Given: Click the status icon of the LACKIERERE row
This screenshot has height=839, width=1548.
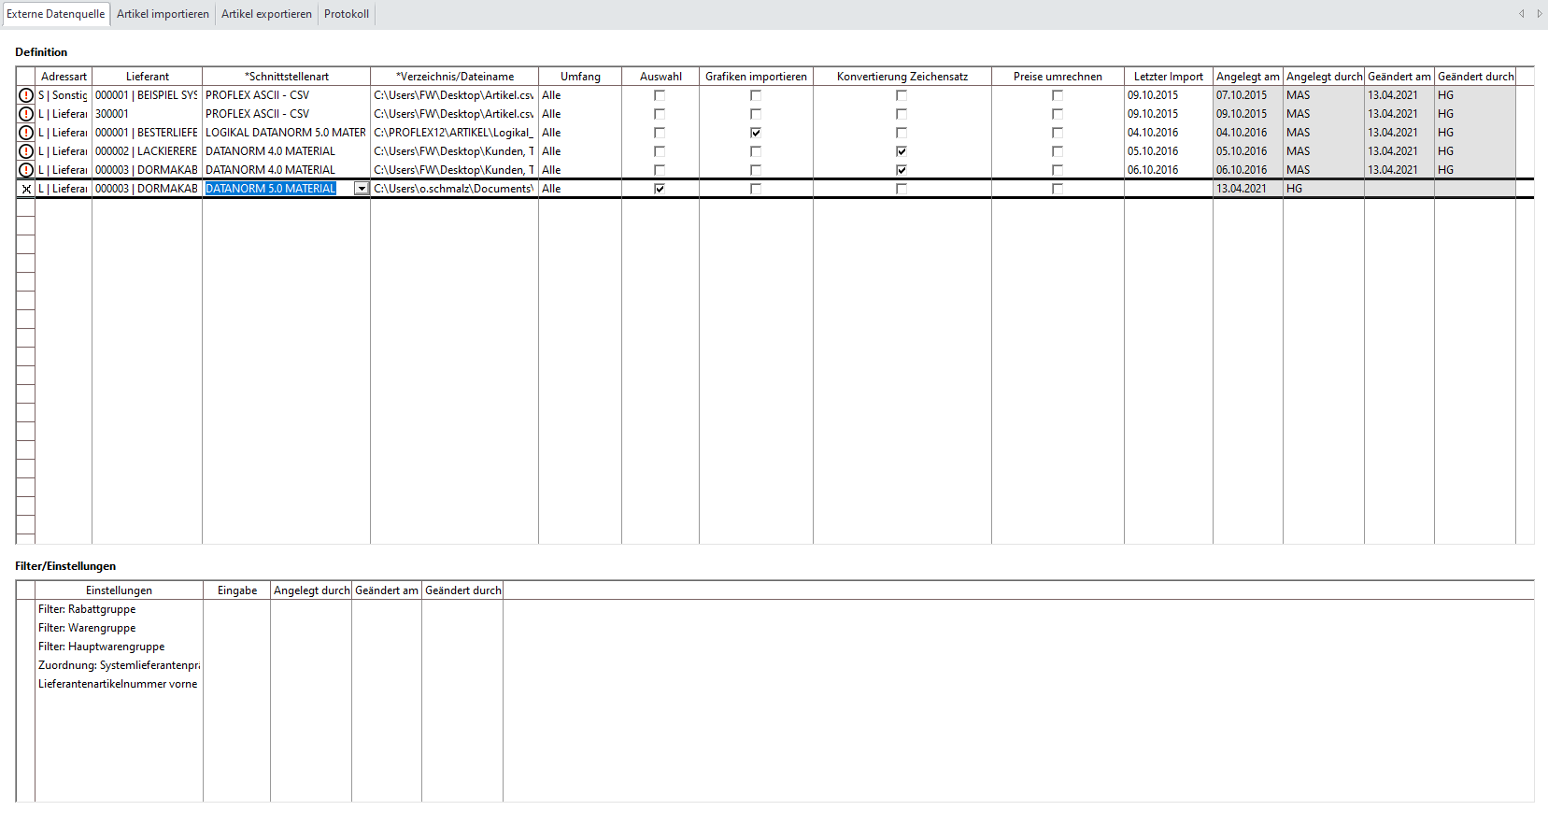Looking at the screenshot, I should point(26,151).
